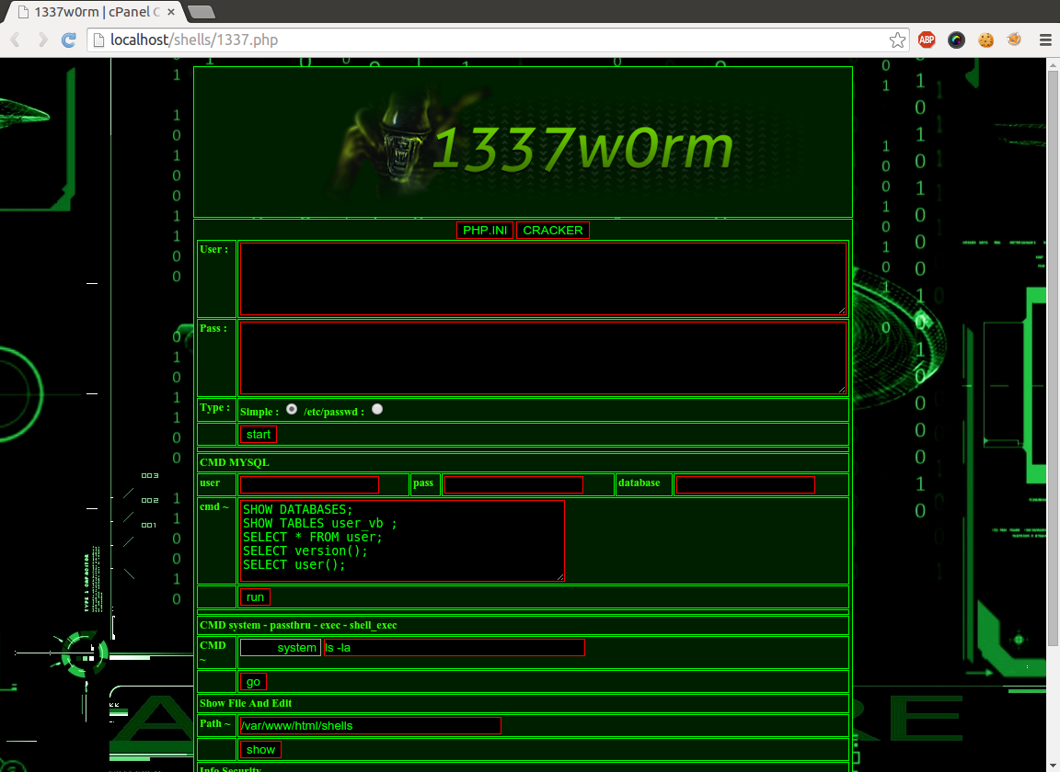Select the 1337w0rm | cPanel tab

tap(95, 12)
